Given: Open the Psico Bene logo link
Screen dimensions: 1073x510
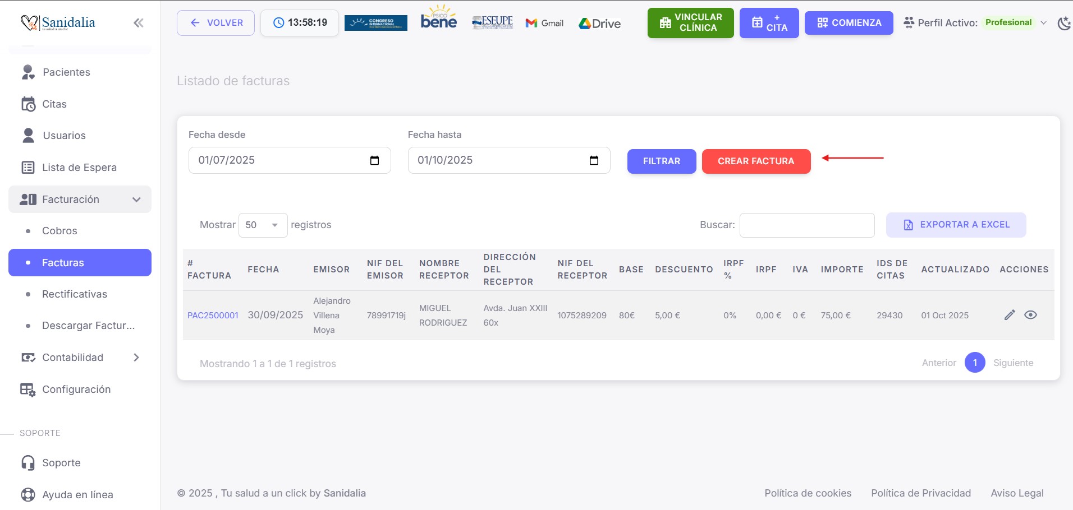Looking at the screenshot, I should coord(438,18).
